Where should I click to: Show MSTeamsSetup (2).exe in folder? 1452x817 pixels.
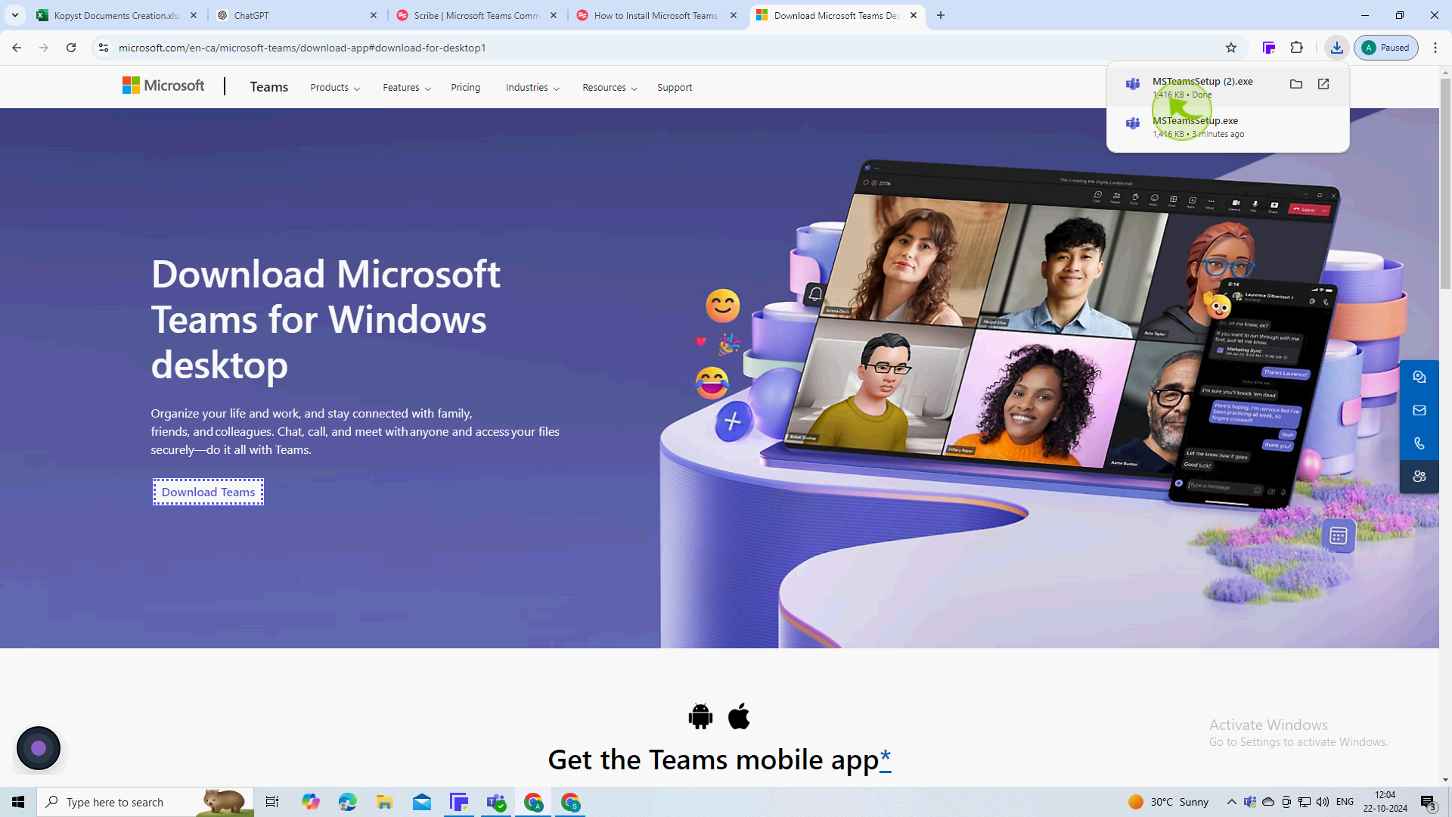[x=1296, y=84]
